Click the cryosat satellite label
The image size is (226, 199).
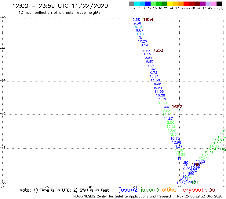[x=193, y=190]
